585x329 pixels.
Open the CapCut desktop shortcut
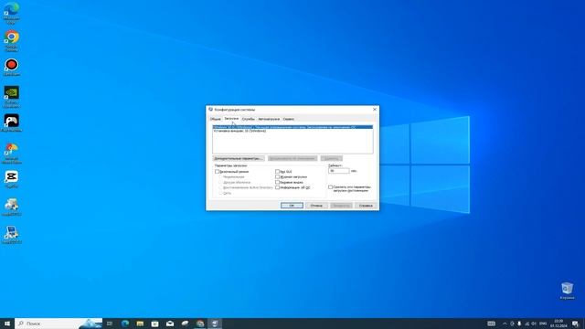(12, 179)
